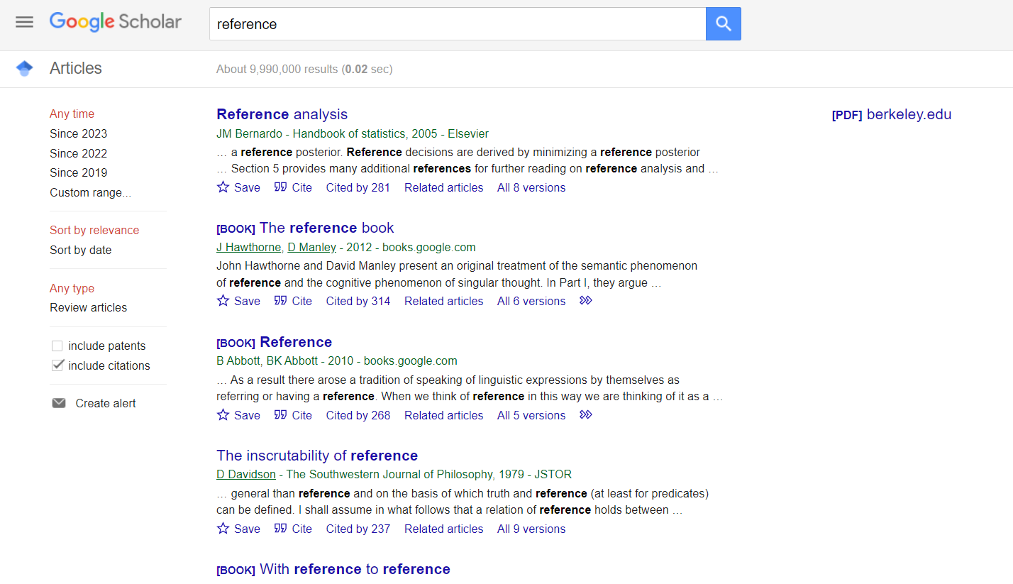Open the Custom range date filter
The width and height of the screenshot is (1013, 584).
click(90, 192)
